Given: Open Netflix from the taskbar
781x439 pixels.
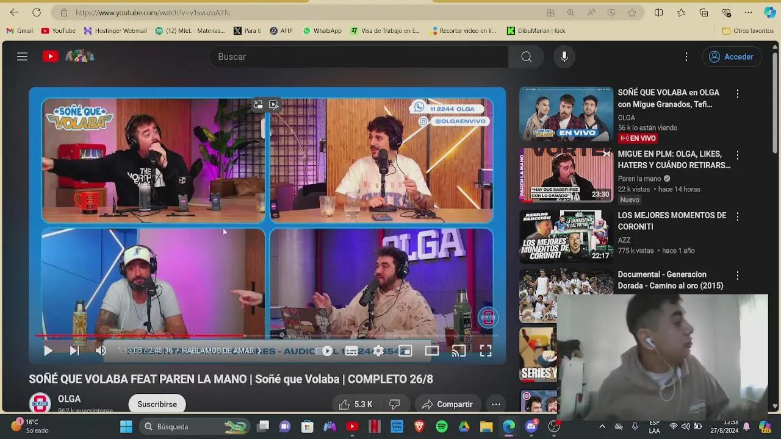Looking at the screenshot, I should 375,427.
